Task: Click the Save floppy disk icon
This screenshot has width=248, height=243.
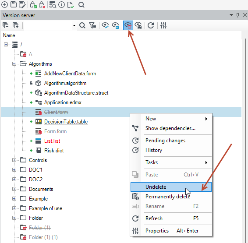Action: coord(14,4)
